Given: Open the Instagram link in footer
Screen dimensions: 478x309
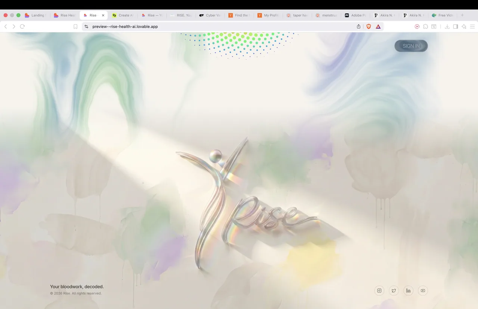Looking at the screenshot, I should [379, 290].
